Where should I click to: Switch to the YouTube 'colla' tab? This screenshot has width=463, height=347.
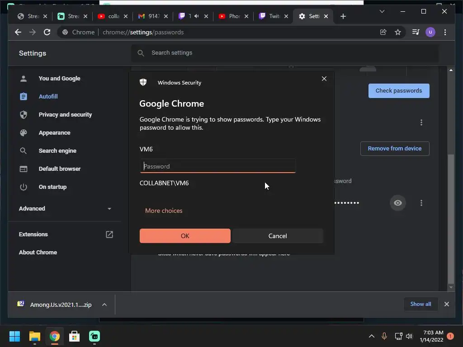(x=109, y=16)
